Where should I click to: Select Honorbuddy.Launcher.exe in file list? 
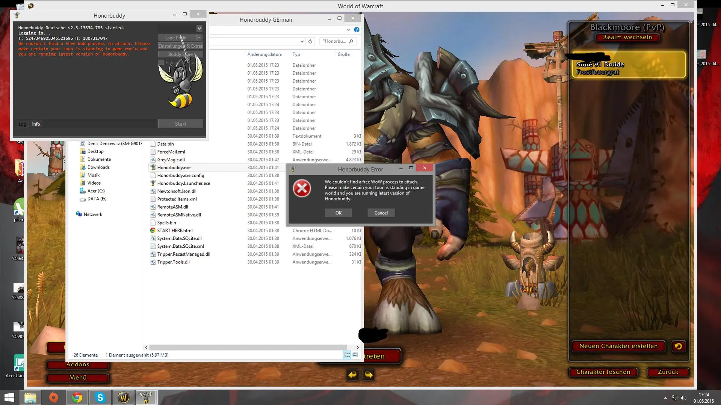click(x=183, y=183)
